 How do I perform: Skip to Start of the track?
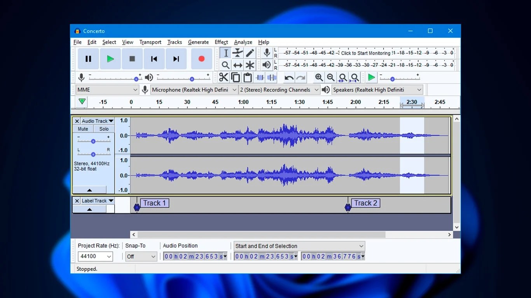(x=154, y=59)
